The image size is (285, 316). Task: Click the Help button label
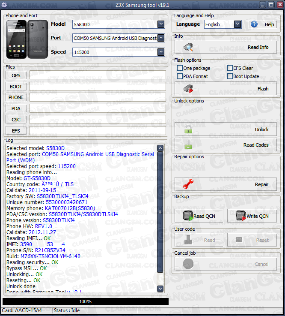269,24
